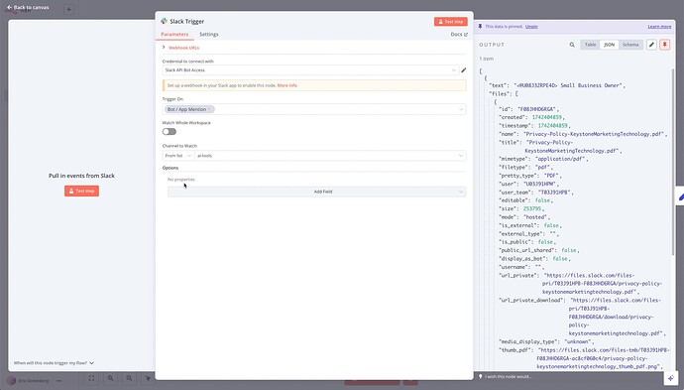This screenshot has height=390, width=684.
Task: Click the "media_display_type" unknown value
Action: [x=578, y=341]
